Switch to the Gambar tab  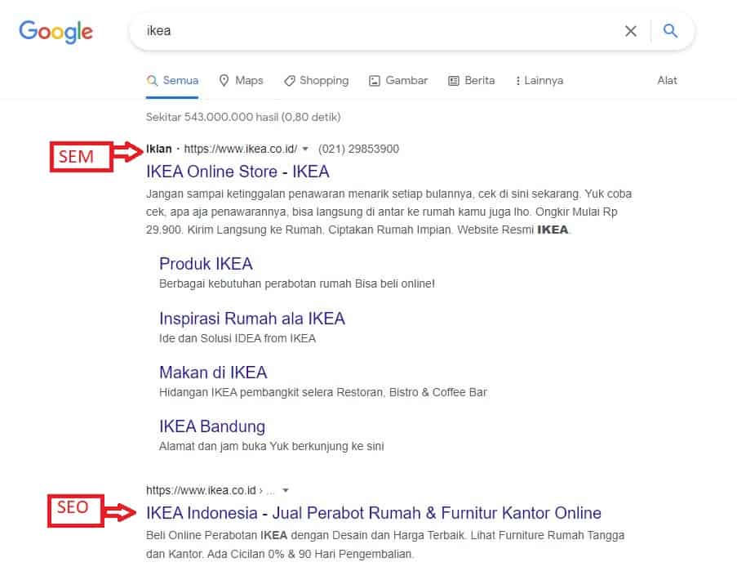(397, 80)
